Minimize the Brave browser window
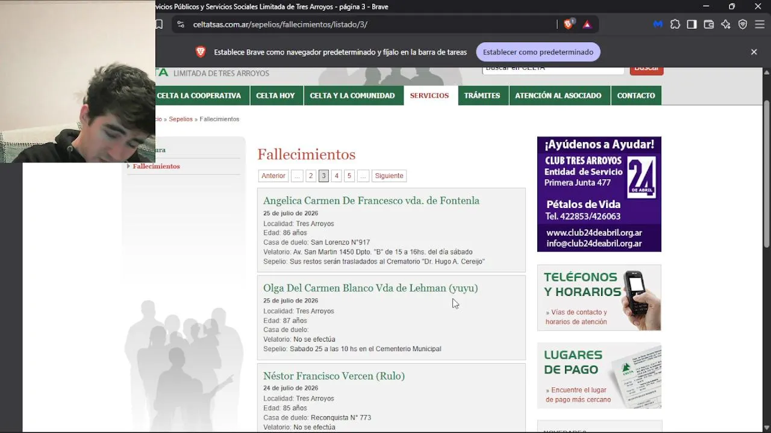The width and height of the screenshot is (771, 433). tap(706, 7)
